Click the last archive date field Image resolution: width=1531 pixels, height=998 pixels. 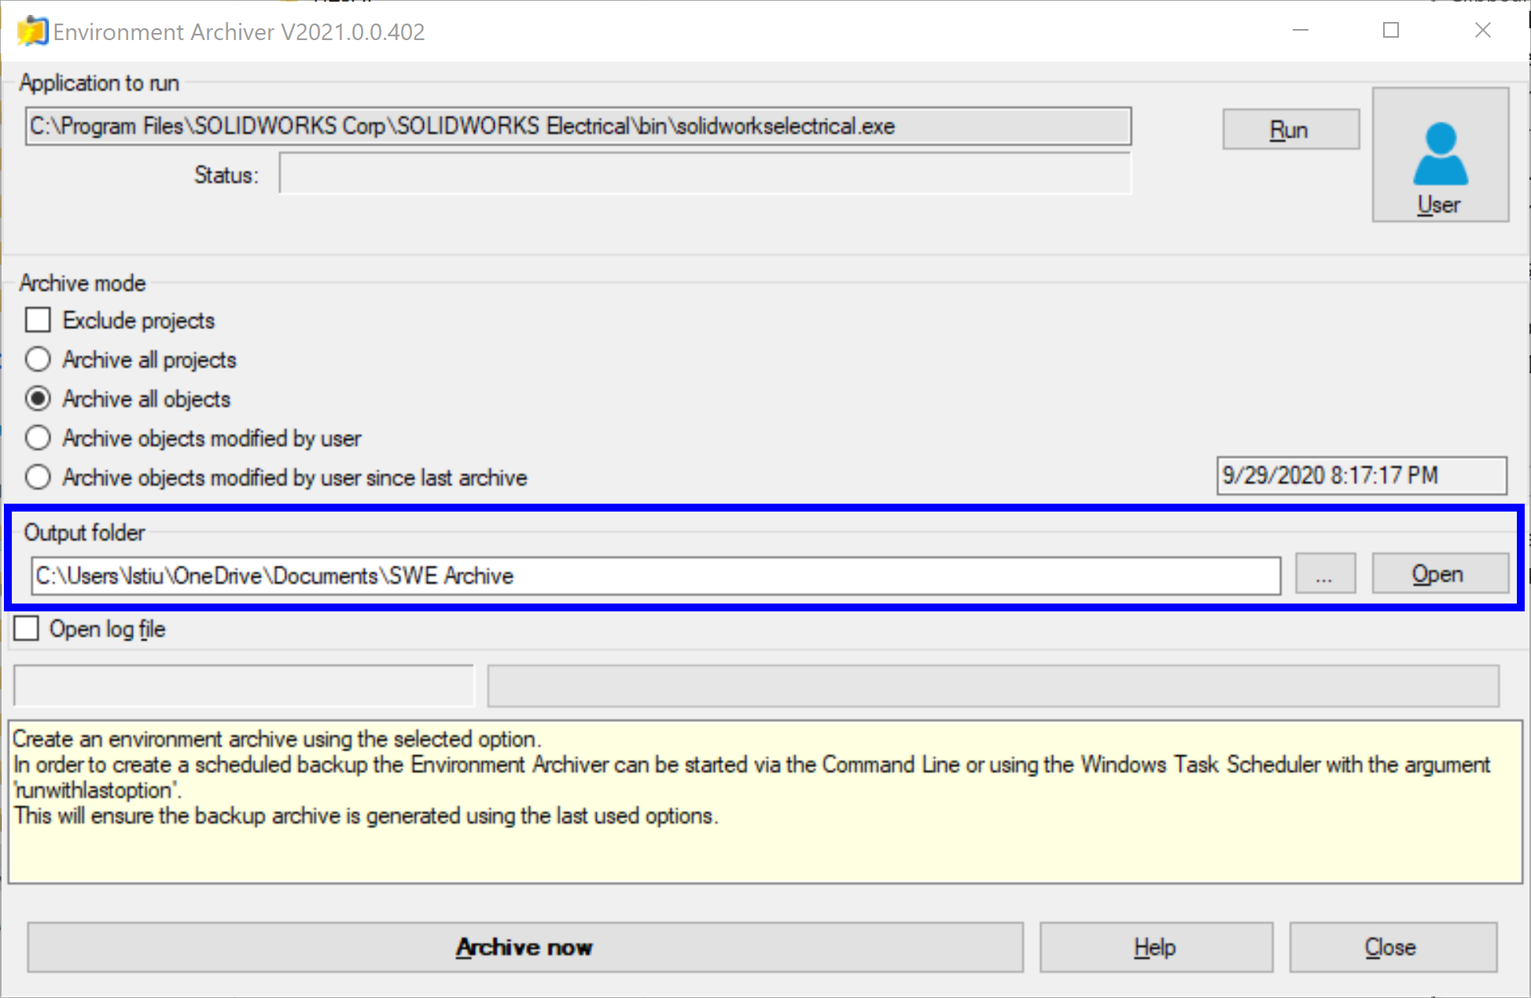coord(1360,475)
